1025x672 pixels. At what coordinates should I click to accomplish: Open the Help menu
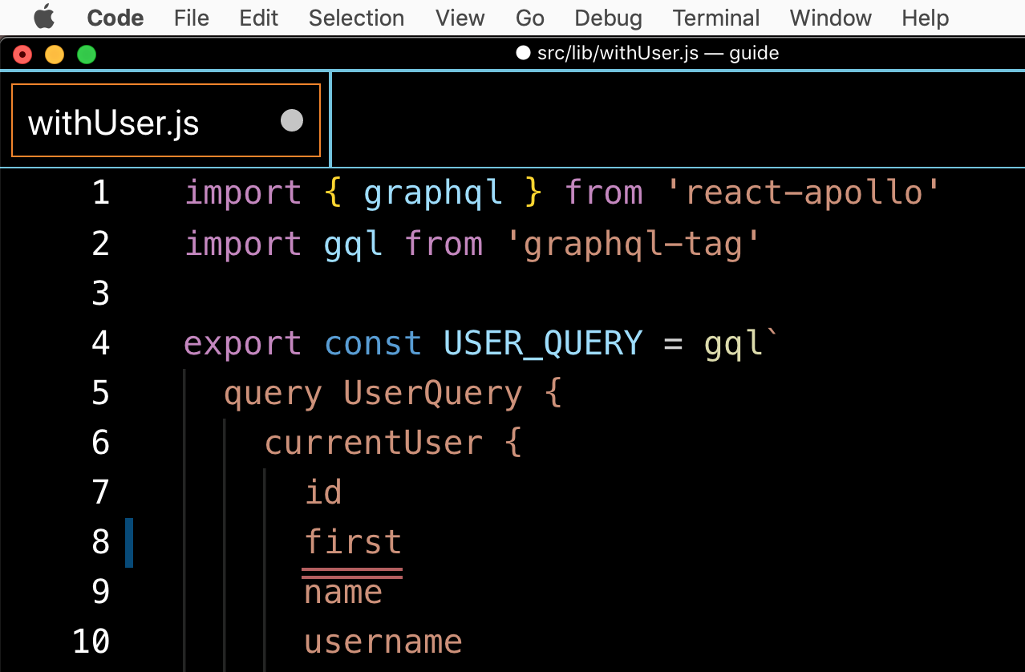coord(925,18)
